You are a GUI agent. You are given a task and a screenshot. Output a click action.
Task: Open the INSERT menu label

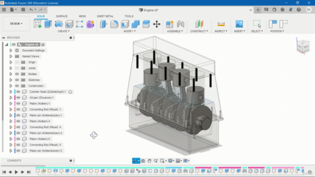[240, 31]
